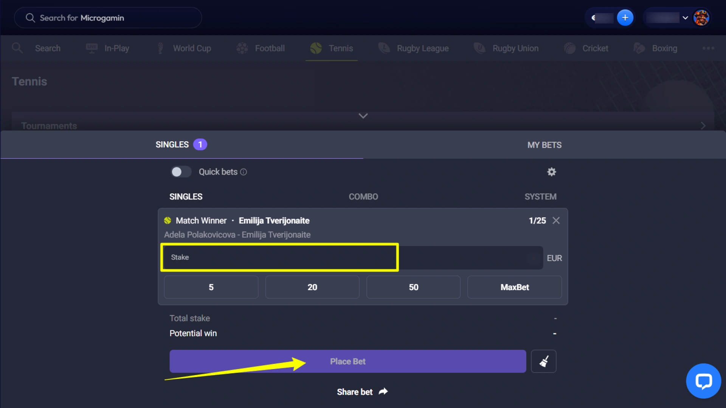Click the Place Bet button
Image resolution: width=726 pixels, height=408 pixels.
point(347,362)
